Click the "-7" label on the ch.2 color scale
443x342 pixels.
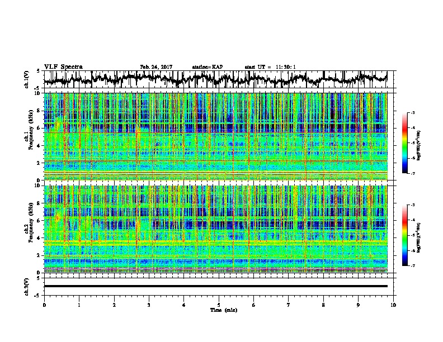412,265
